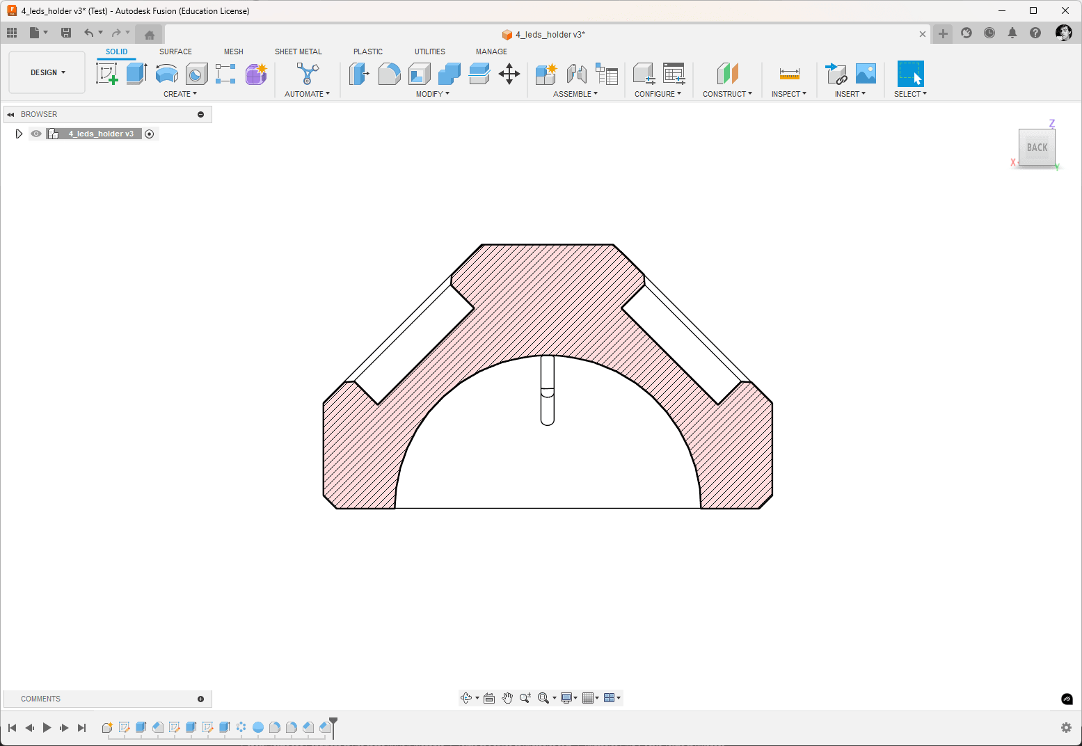Play the timeline
The width and height of the screenshot is (1082, 746).
point(47,728)
